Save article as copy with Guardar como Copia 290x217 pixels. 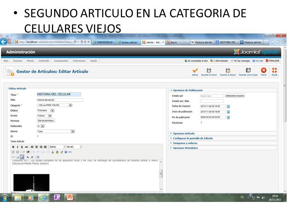pyautogui.click(x=248, y=72)
